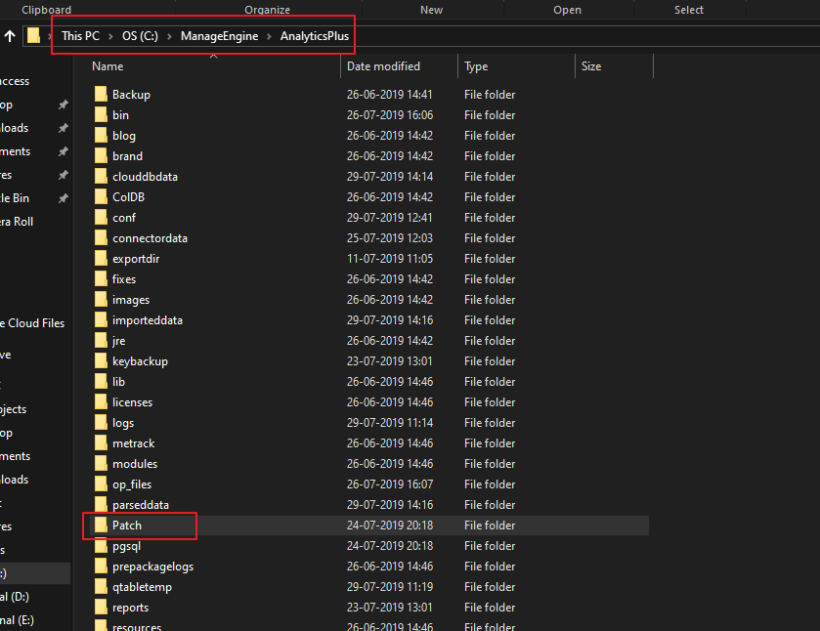Select the images folder icon
The width and height of the screenshot is (820, 631).
pyautogui.click(x=101, y=299)
